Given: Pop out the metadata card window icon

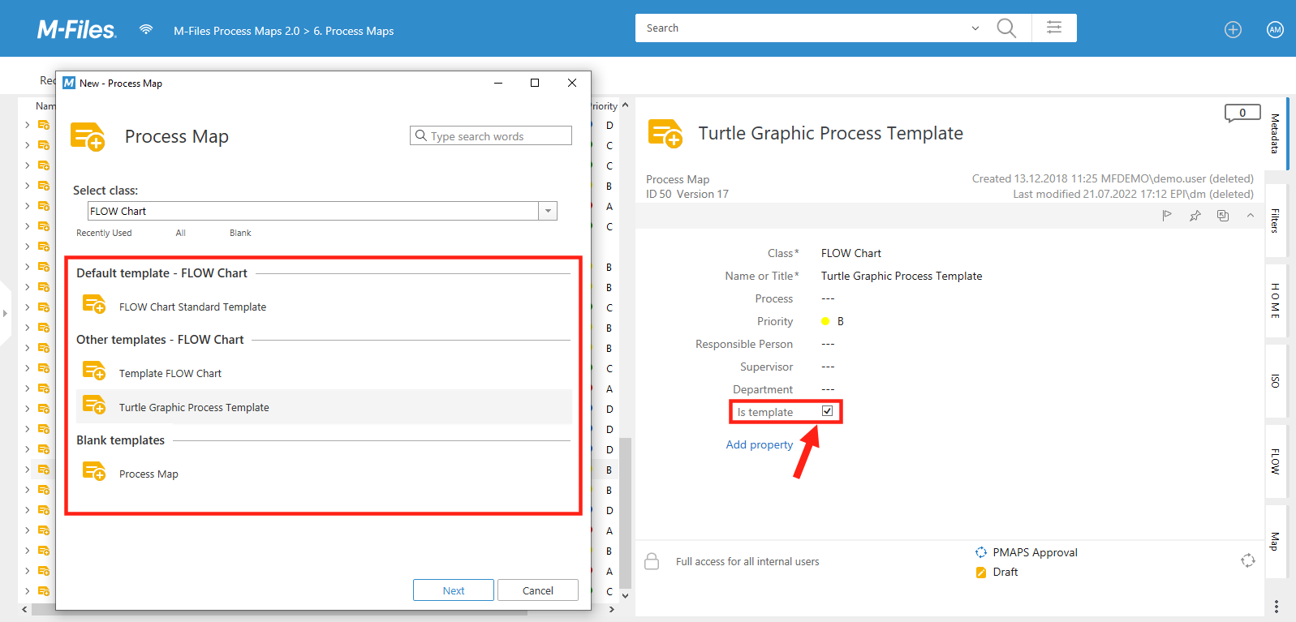Looking at the screenshot, I should pyautogui.click(x=1223, y=216).
